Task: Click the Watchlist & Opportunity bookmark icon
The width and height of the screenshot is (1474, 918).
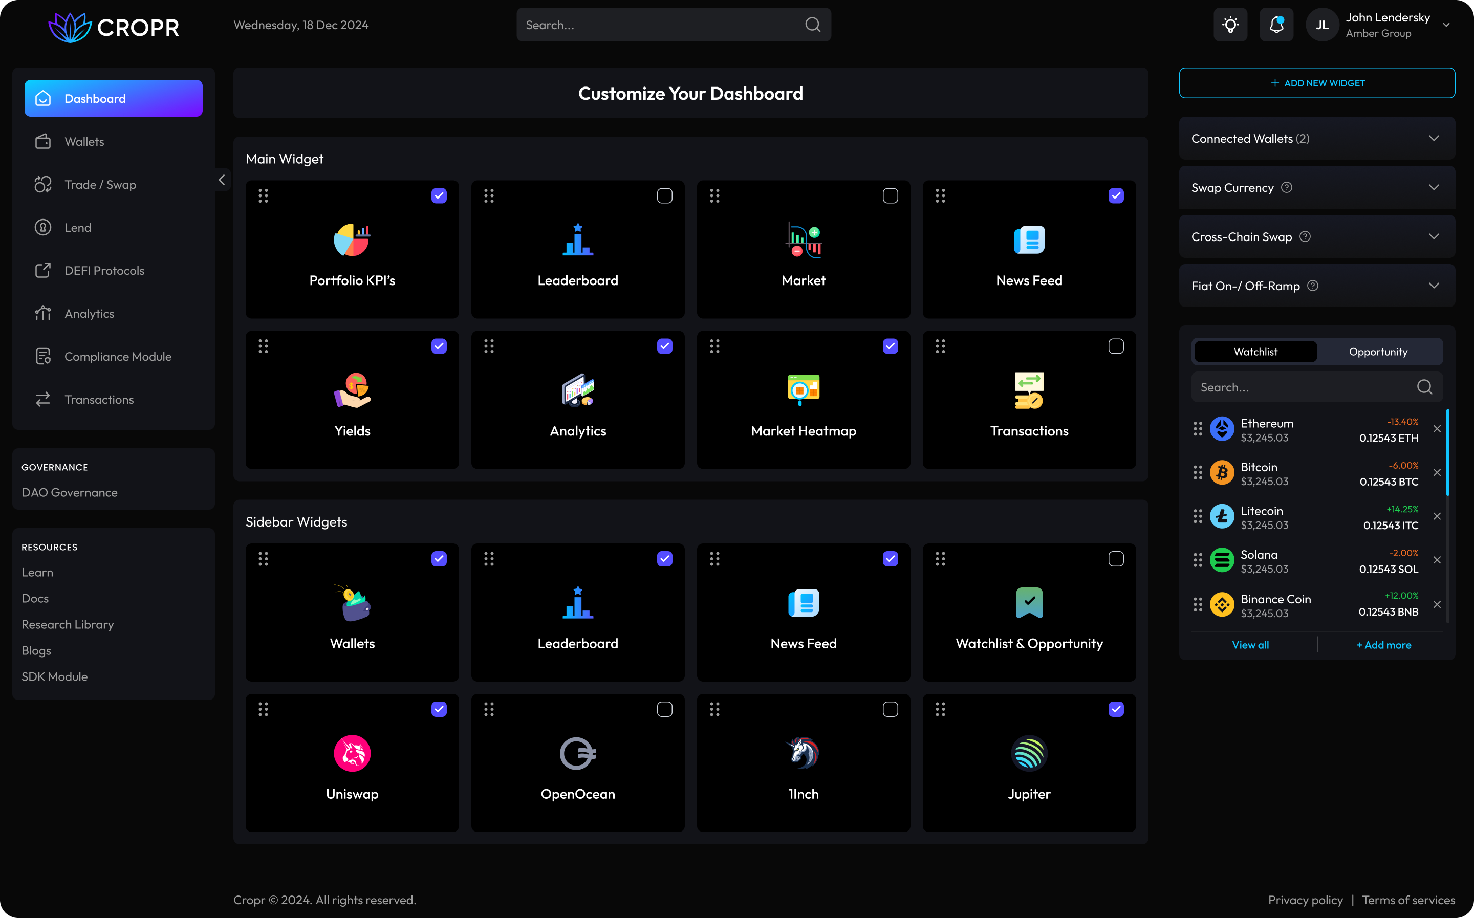Action: coord(1029,603)
